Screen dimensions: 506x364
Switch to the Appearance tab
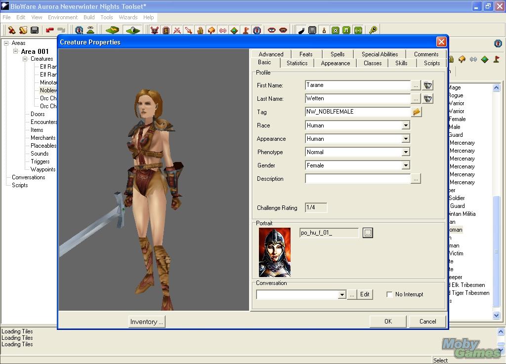336,63
